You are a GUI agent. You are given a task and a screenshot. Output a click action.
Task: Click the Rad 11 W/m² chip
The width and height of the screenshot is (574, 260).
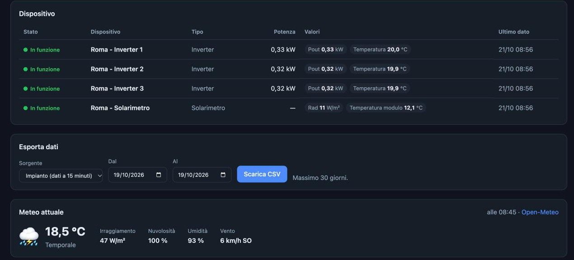point(324,108)
